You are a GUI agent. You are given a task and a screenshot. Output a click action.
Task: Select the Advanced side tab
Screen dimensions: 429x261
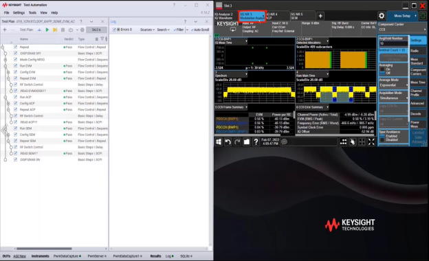point(418,103)
